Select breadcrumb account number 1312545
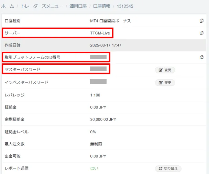Screen dimensions: 209x174 click(x=125, y=6)
